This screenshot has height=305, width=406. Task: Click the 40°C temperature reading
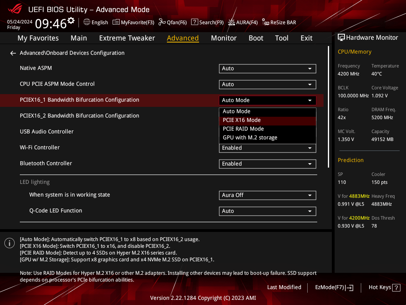pos(377,74)
